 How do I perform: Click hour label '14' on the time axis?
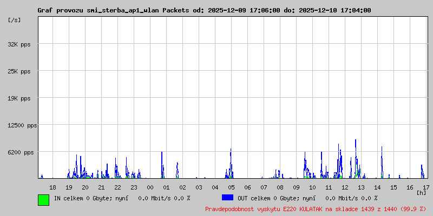(x=377, y=187)
